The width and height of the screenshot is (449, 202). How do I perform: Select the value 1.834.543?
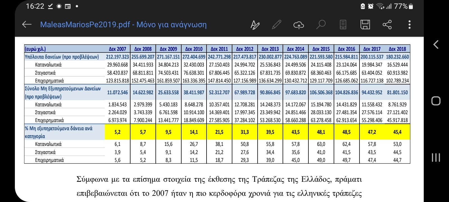pyautogui.click(x=117, y=104)
